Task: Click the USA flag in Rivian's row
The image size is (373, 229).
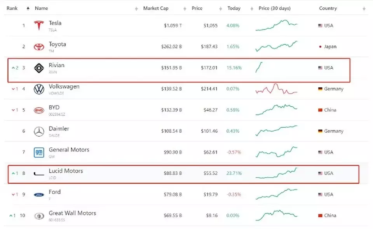Action: (320, 68)
